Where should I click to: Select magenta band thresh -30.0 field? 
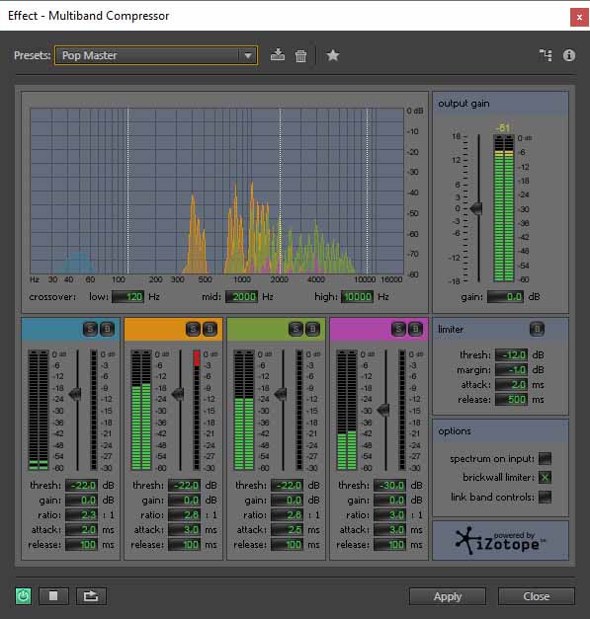[389, 485]
